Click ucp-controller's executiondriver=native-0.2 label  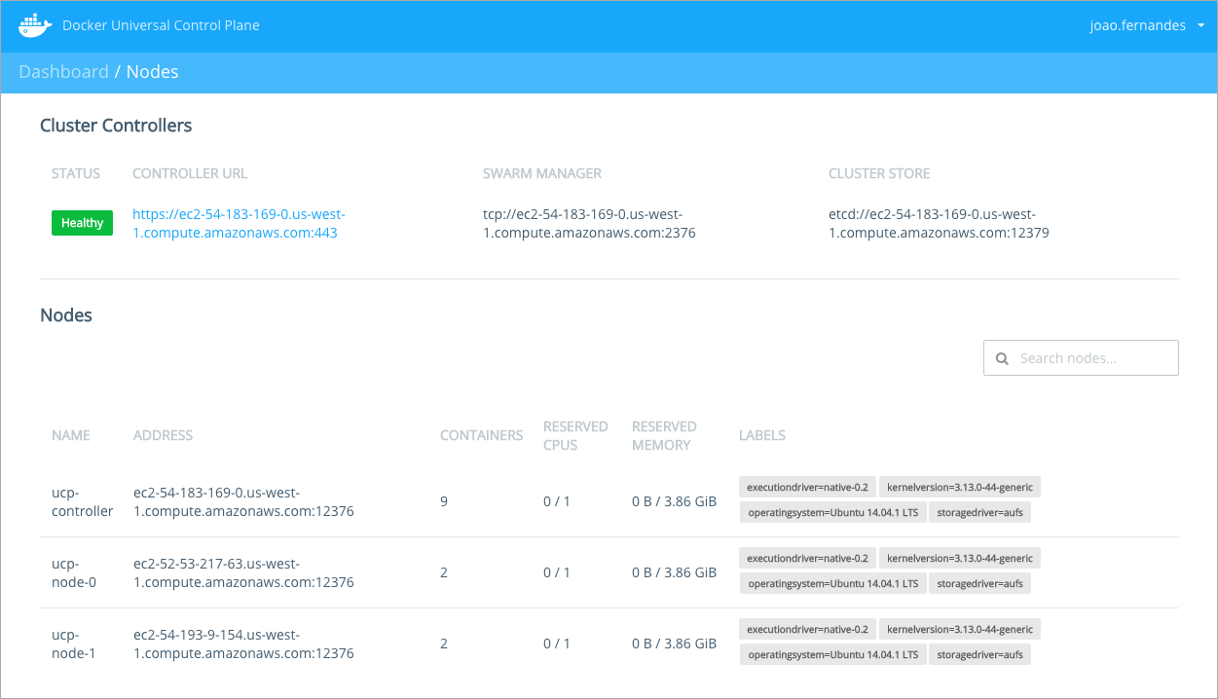[807, 487]
